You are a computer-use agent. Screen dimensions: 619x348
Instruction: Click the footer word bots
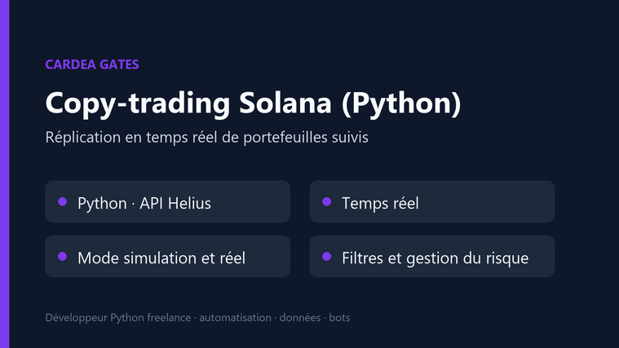pos(339,318)
